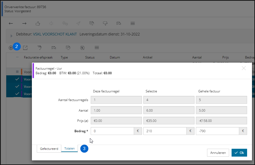The width and height of the screenshot is (255, 165).
Task: Click the top toolbar invoice-lines icon
Action: pos(119,24)
